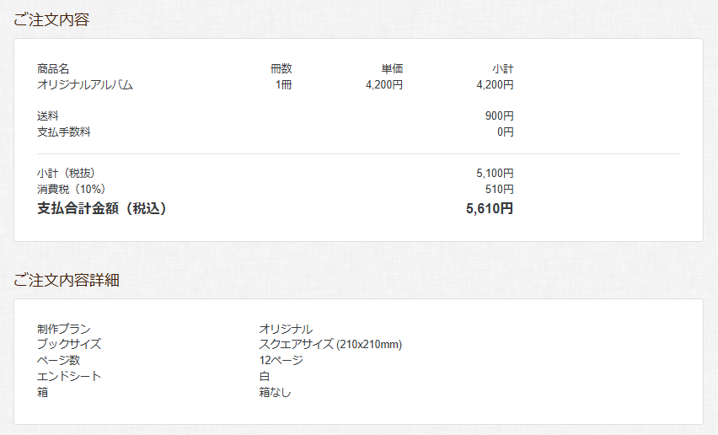Screen dimensions: 718x435
Task: Click the 単価 column header
Action: click(392, 68)
